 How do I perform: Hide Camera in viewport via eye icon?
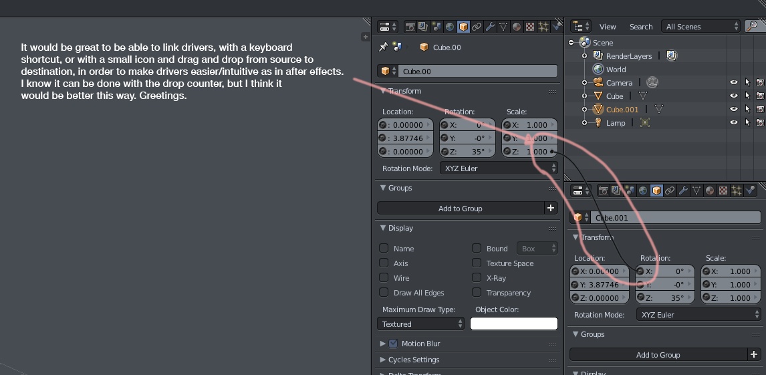[x=734, y=82]
